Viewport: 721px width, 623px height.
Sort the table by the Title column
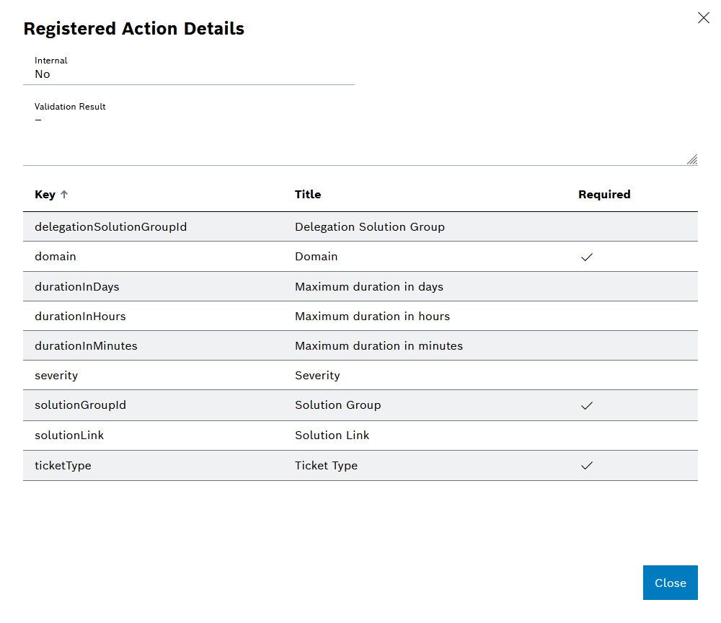click(308, 194)
